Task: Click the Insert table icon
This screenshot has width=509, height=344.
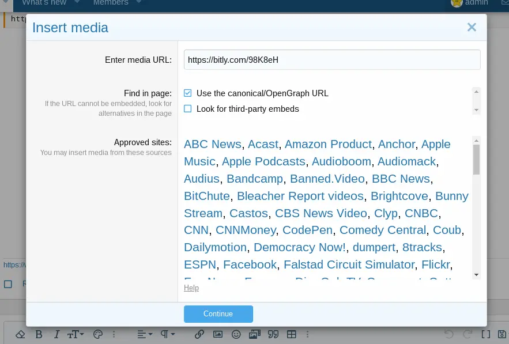Action: [292, 334]
